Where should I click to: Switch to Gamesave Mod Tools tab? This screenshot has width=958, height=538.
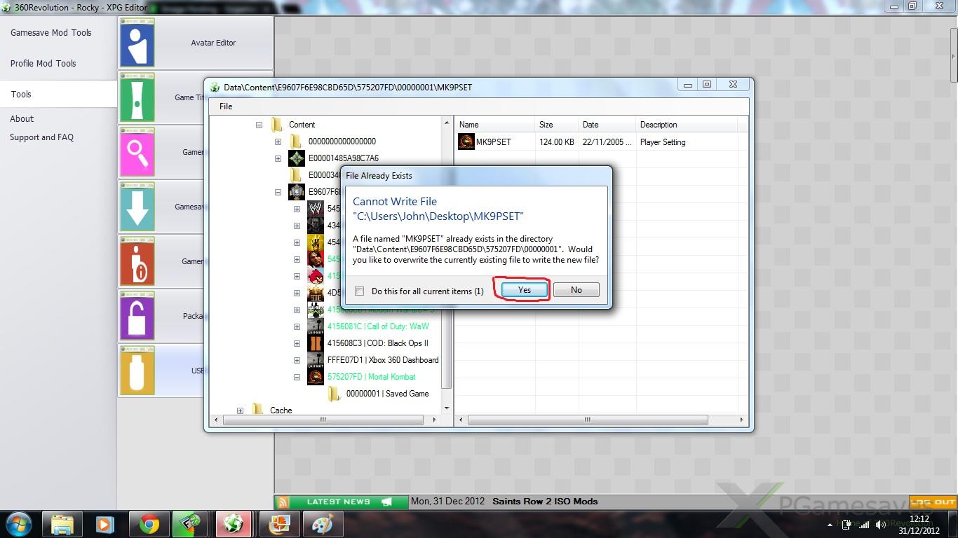pos(51,33)
